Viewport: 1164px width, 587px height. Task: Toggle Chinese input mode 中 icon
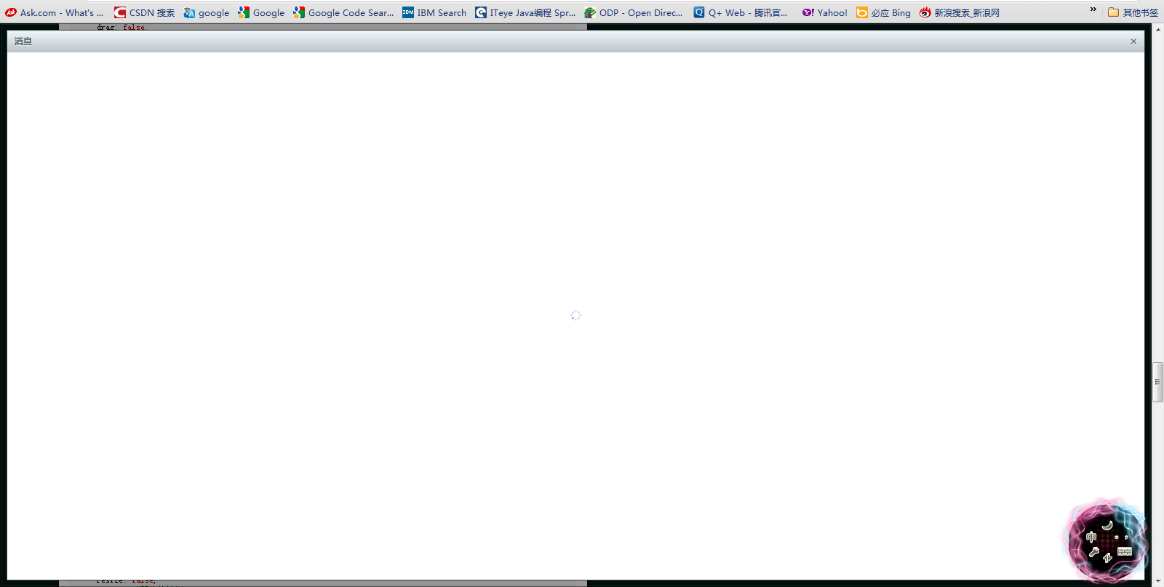pos(1091,537)
